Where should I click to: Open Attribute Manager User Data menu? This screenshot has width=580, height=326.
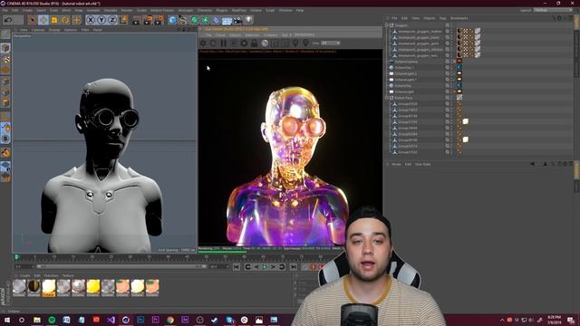(x=423, y=164)
